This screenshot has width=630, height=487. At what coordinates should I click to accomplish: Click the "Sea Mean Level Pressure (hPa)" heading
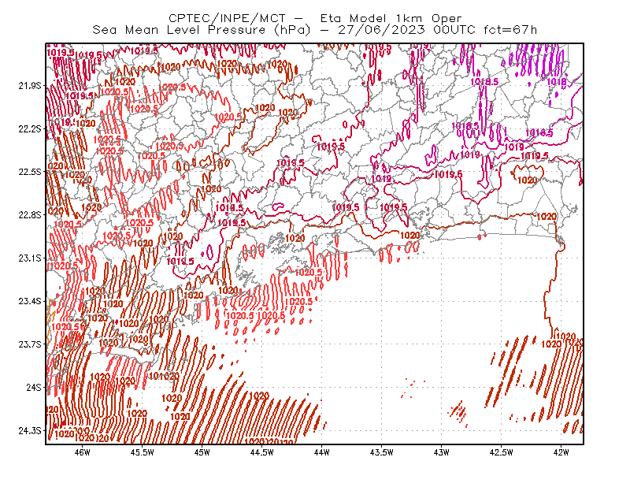click(x=202, y=30)
